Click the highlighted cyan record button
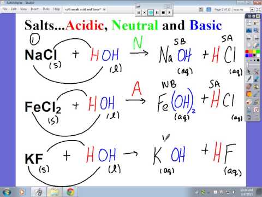 coord(151,13)
